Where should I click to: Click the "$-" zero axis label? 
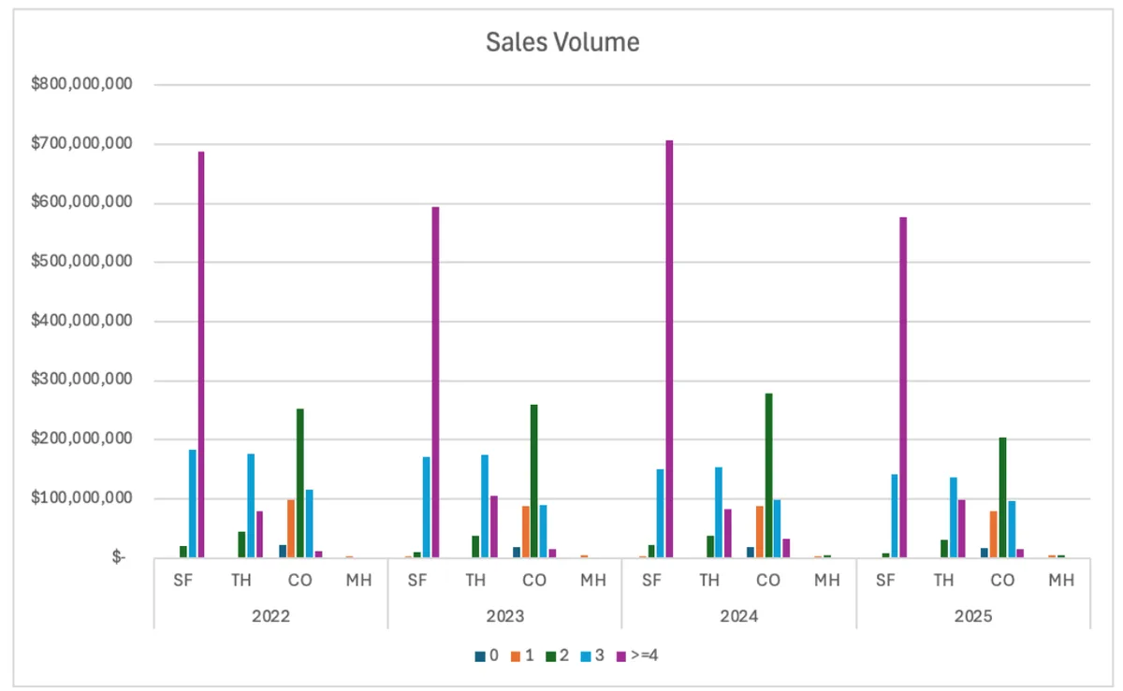[x=119, y=558]
